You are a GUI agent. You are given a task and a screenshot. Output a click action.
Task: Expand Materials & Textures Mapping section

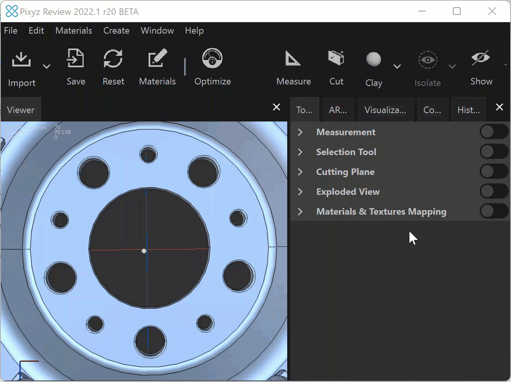(x=300, y=212)
